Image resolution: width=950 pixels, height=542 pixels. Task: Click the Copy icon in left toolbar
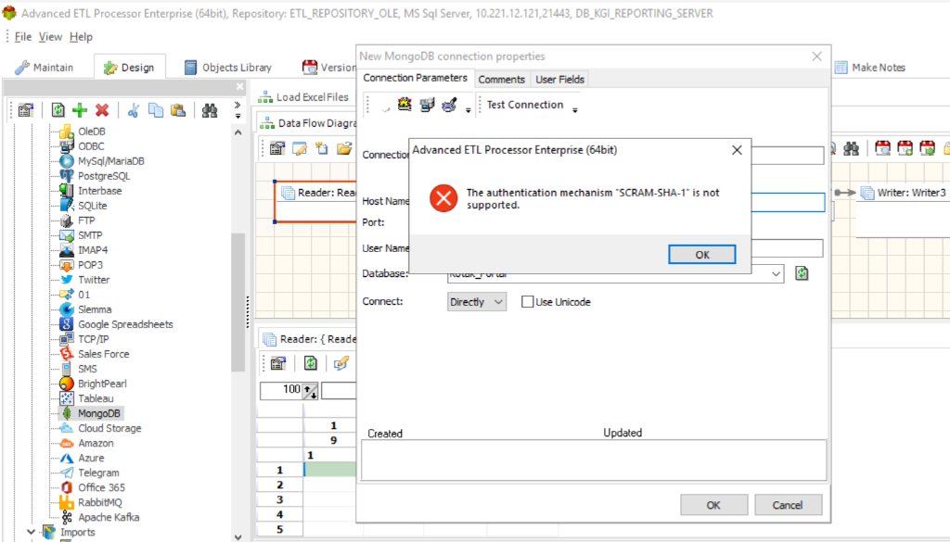click(x=156, y=110)
